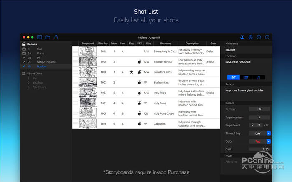Viewport: 292px width, 182px height.
Task: Select scene 9A Darts in sidebar
Action: tap(46, 54)
